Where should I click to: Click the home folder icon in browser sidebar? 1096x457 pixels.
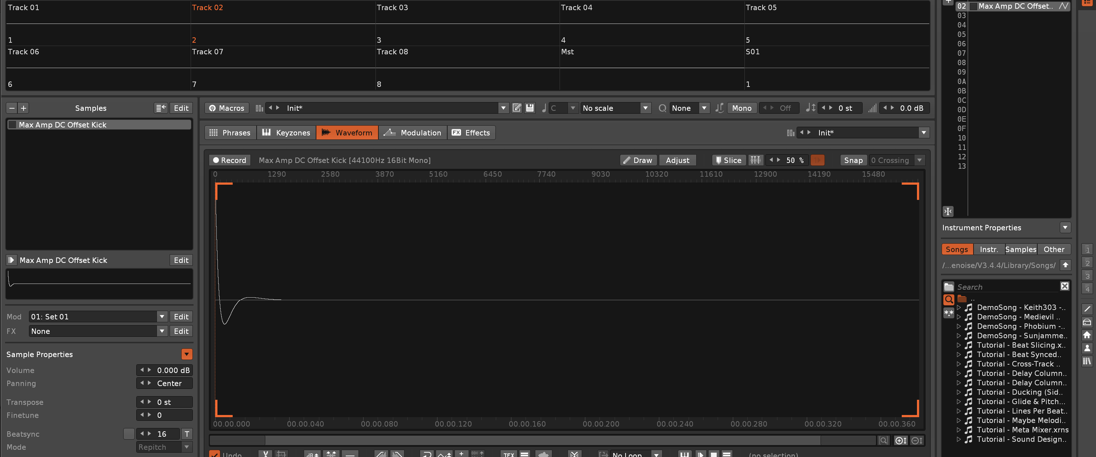[1087, 335]
